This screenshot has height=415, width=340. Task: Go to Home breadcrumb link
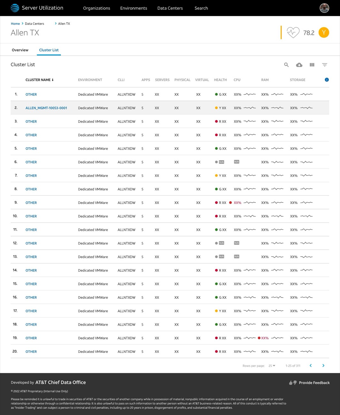[x=15, y=24]
